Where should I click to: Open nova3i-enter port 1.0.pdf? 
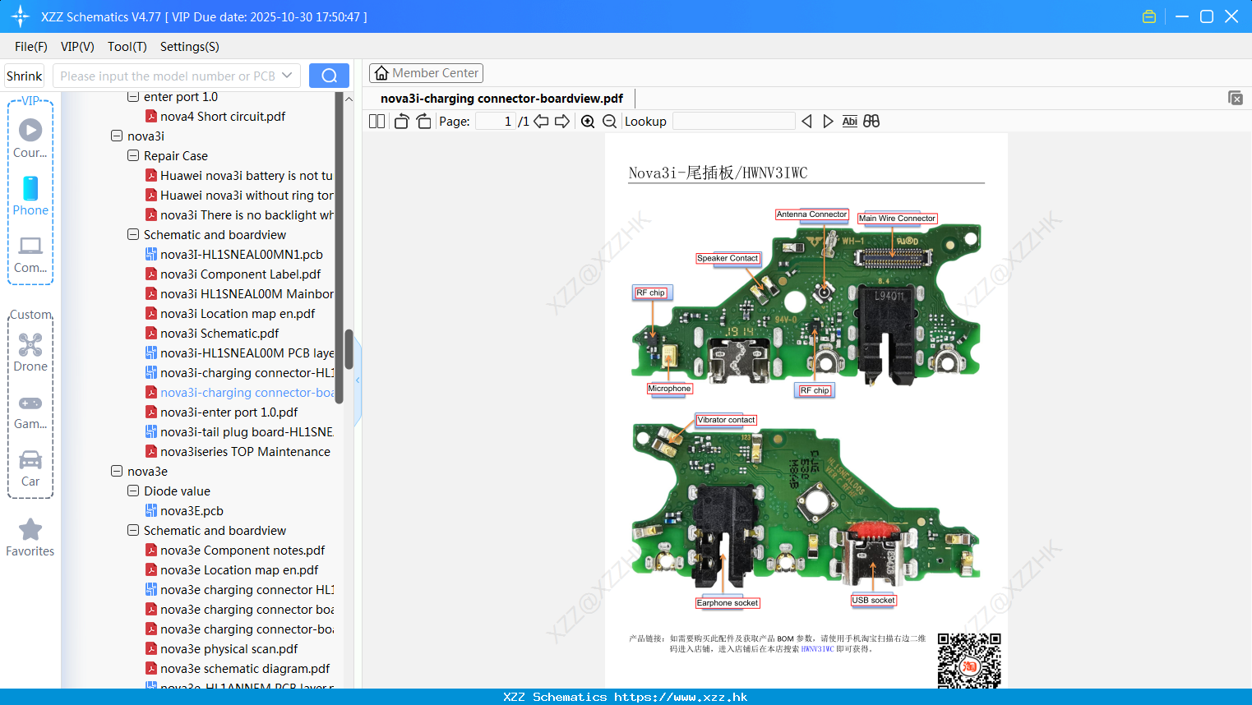click(x=221, y=412)
